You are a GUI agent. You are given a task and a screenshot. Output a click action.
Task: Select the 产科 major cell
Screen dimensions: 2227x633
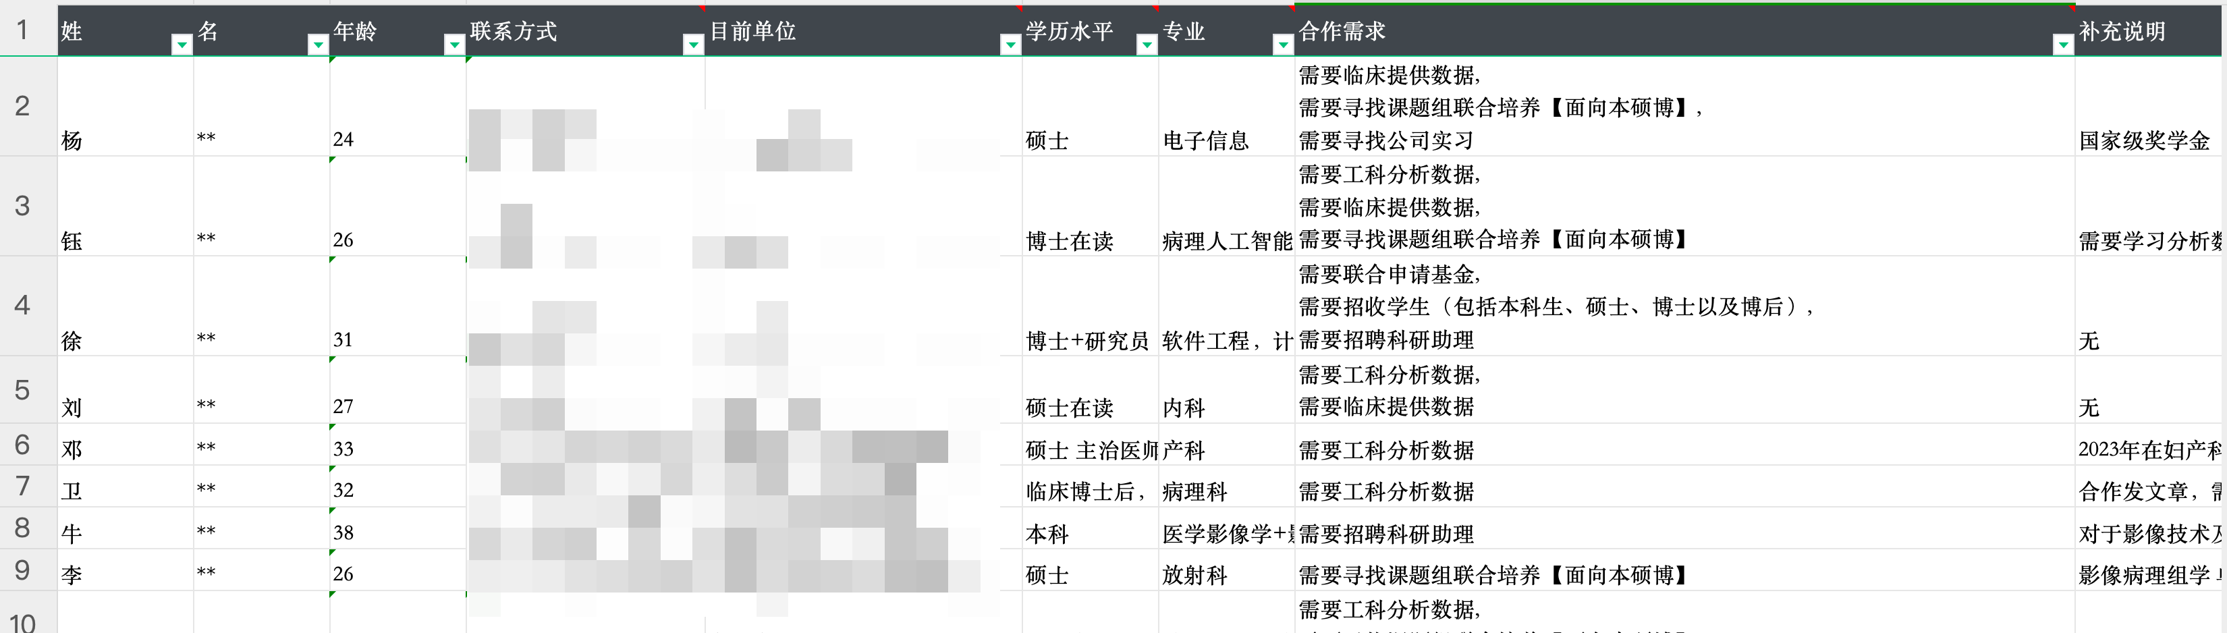1227,445
